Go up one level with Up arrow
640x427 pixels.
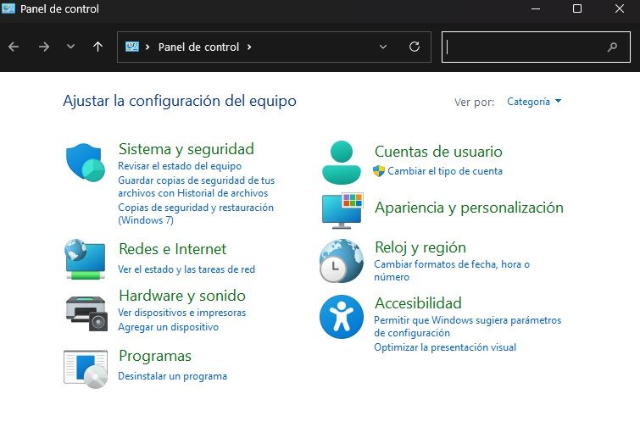[97, 47]
